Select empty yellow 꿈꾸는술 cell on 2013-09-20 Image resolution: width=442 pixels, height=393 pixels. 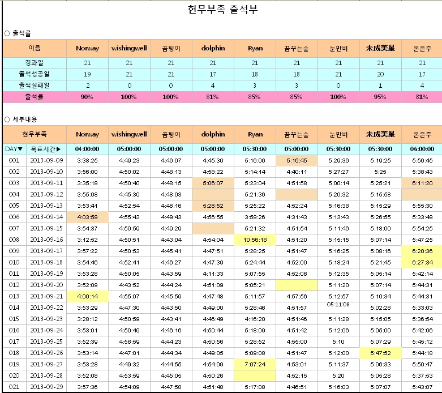297,285
